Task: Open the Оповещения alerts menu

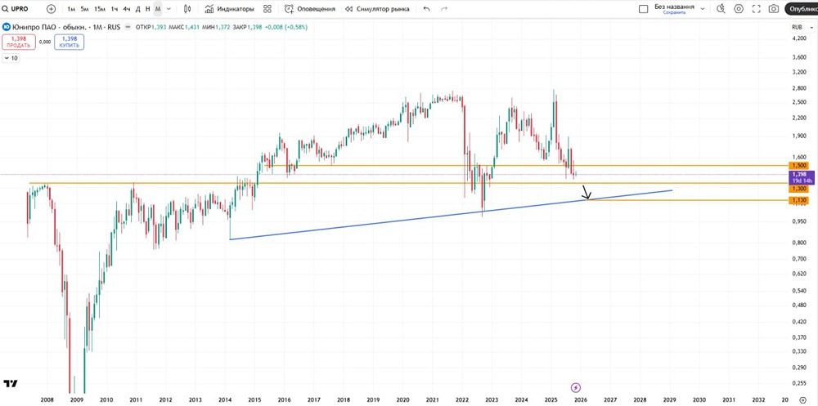Action: (310, 9)
